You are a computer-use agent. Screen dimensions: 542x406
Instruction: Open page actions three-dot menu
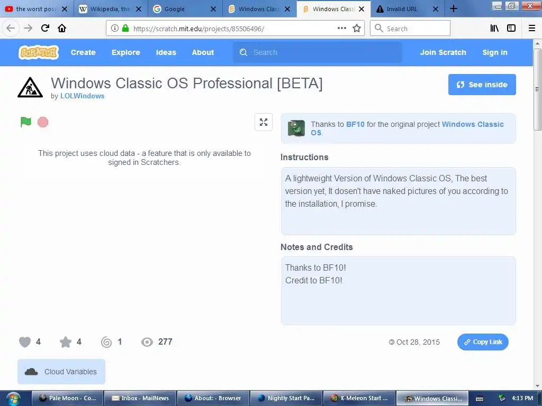(342, 29)
